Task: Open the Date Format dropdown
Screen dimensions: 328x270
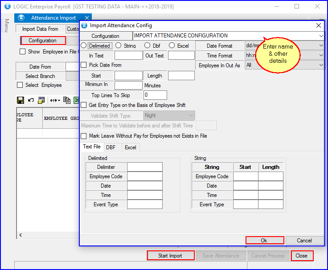Action: tap(321, 45)
